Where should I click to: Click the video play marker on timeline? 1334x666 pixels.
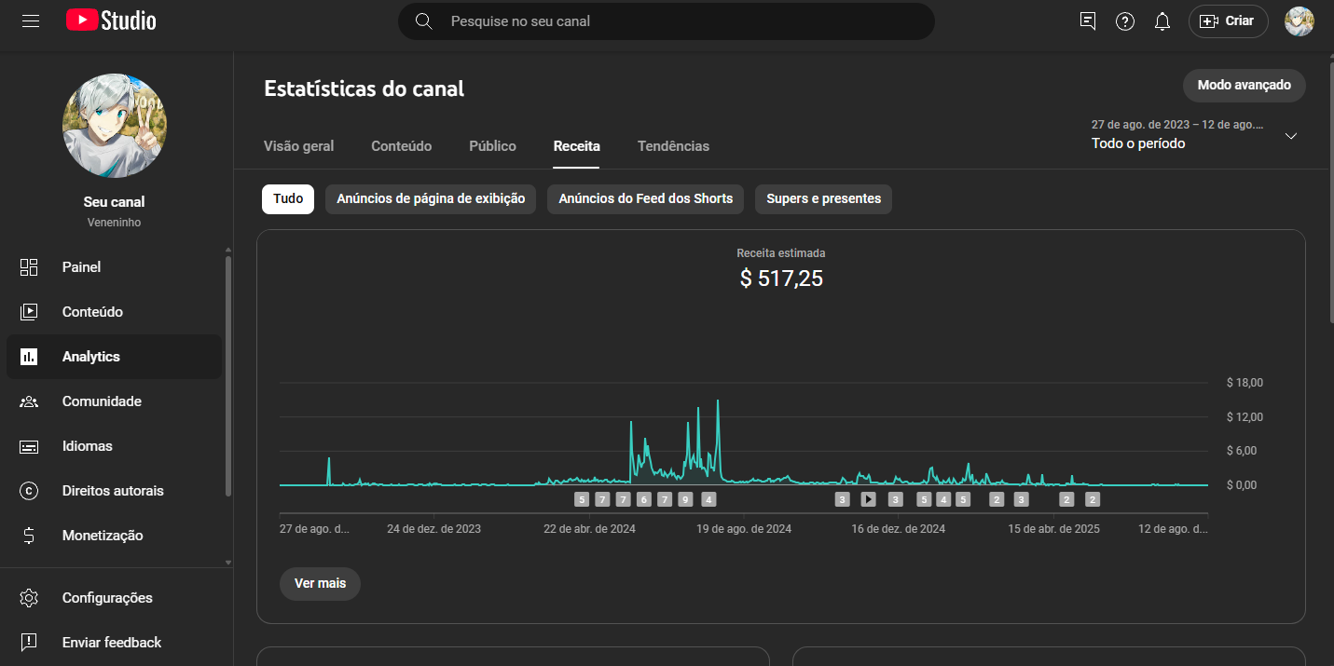coord(868,499)
